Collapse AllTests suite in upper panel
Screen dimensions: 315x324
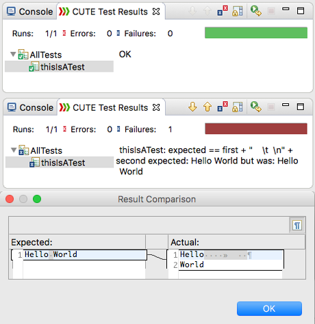point(13,55)
